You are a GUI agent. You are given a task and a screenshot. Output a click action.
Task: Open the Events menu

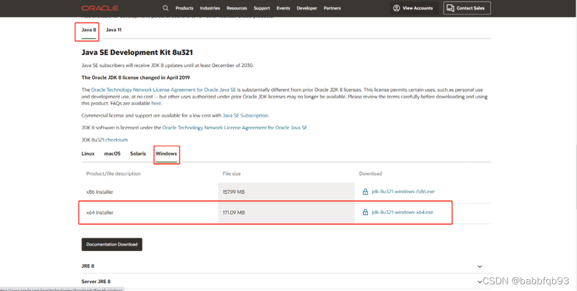pyautogui.click(x=284, y=8)
